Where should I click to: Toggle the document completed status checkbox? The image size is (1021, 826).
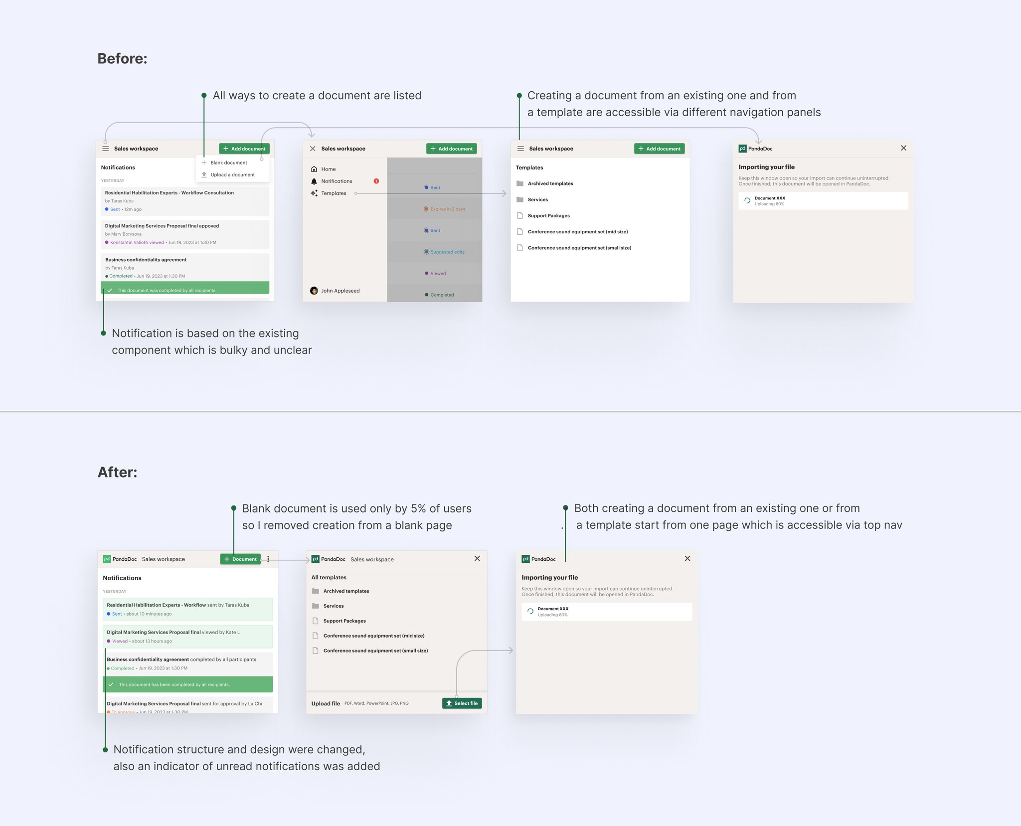pyautogui.click(x=111, y=290)
